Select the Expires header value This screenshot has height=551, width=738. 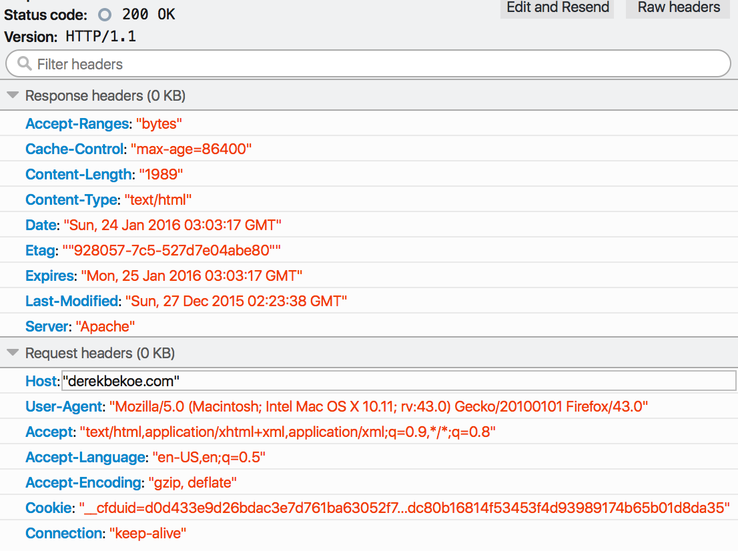tap(192, 276)
